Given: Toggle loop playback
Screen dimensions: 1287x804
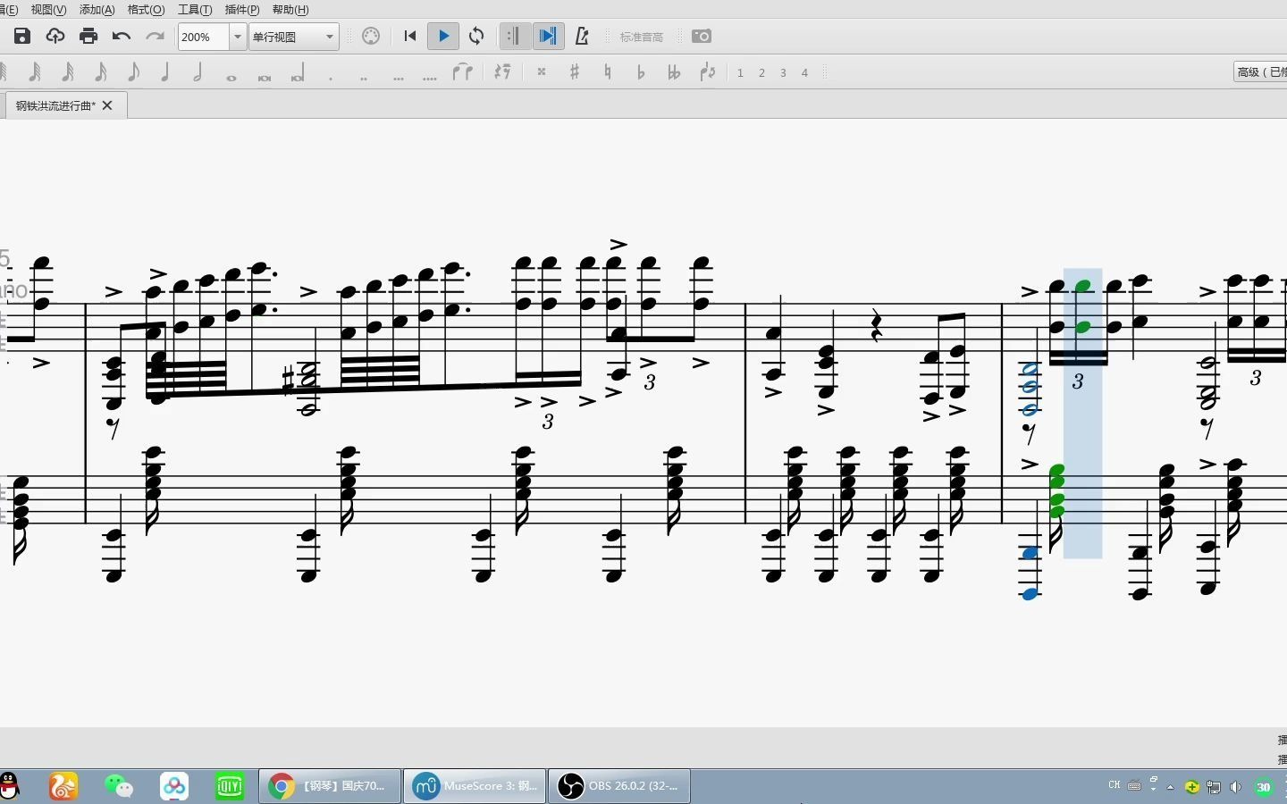Looking at the screenshot, I should [476, 37].
